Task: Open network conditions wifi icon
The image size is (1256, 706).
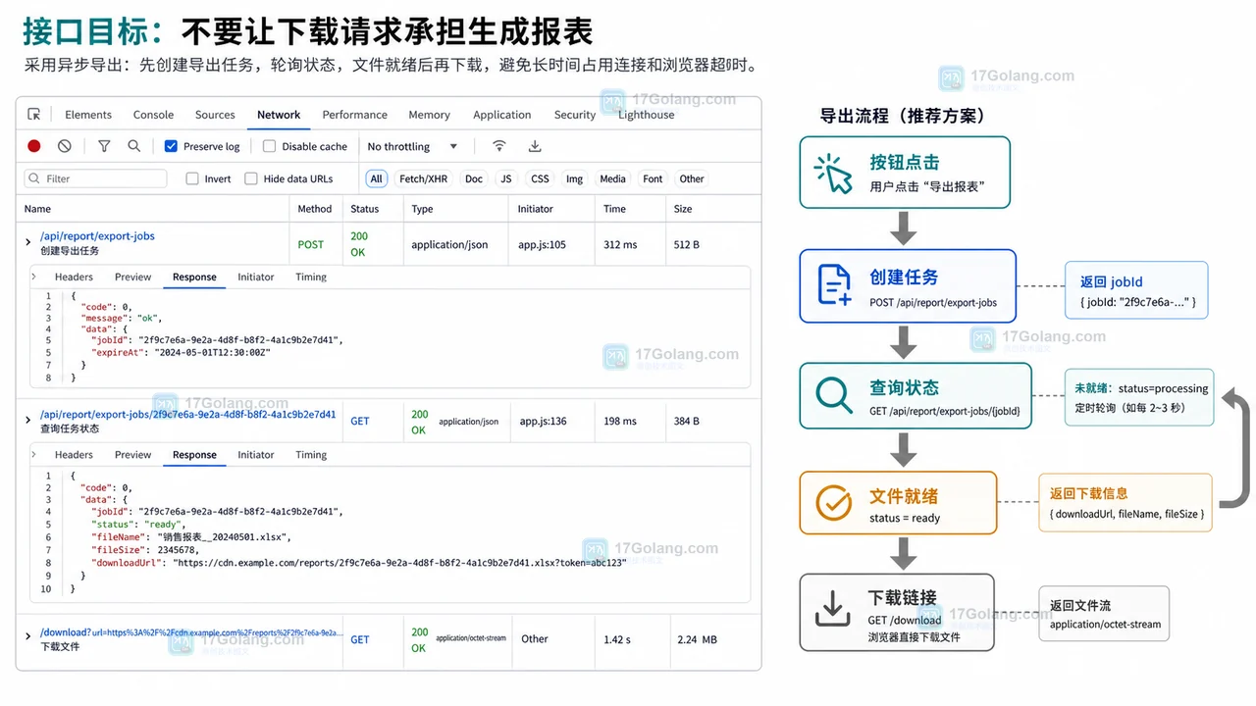Action: [499, 146]
